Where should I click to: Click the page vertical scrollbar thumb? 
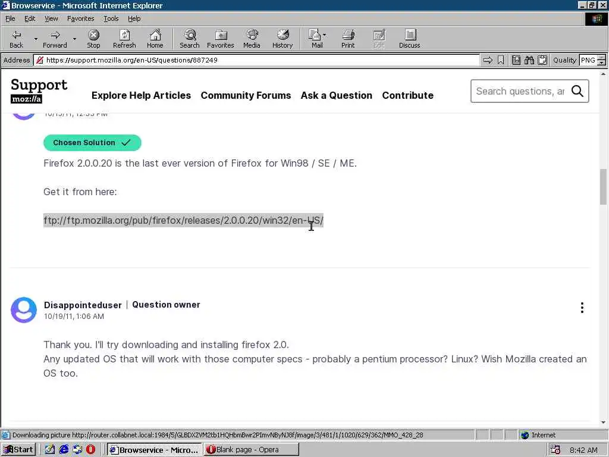[x=603, y=186]
